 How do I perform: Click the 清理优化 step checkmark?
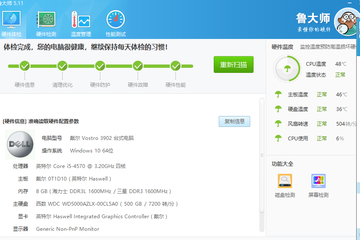(62, 66)
